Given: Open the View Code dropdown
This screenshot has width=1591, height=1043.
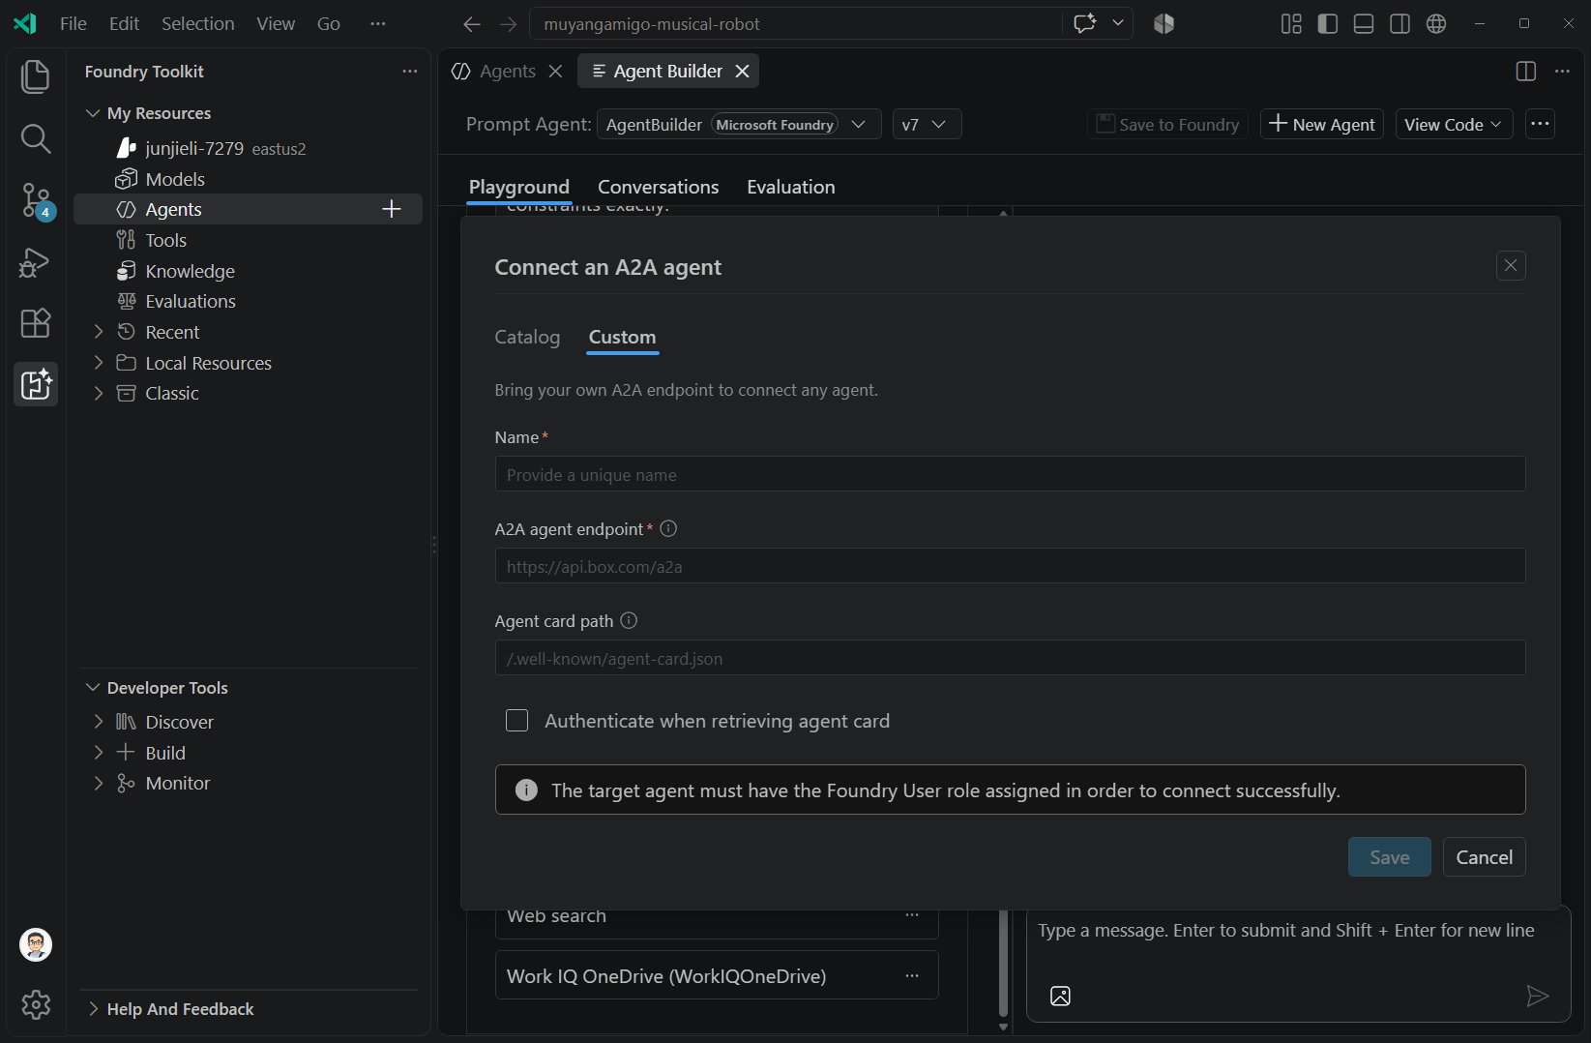Looking at the screenshot, I should click(x=1454, y=124).
